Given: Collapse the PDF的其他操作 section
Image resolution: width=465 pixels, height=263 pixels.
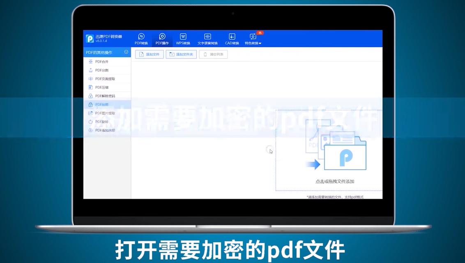Looking at the screenshot, I should pyautogui.click(x=126, y=52).
